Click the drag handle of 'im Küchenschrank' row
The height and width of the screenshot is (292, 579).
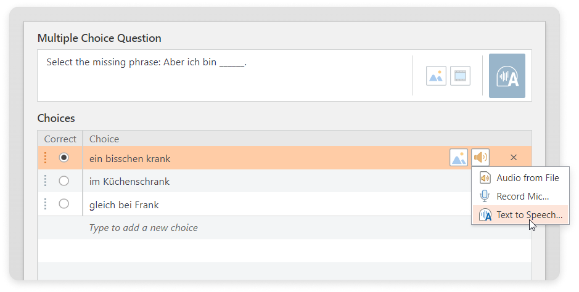pos(46,181)
